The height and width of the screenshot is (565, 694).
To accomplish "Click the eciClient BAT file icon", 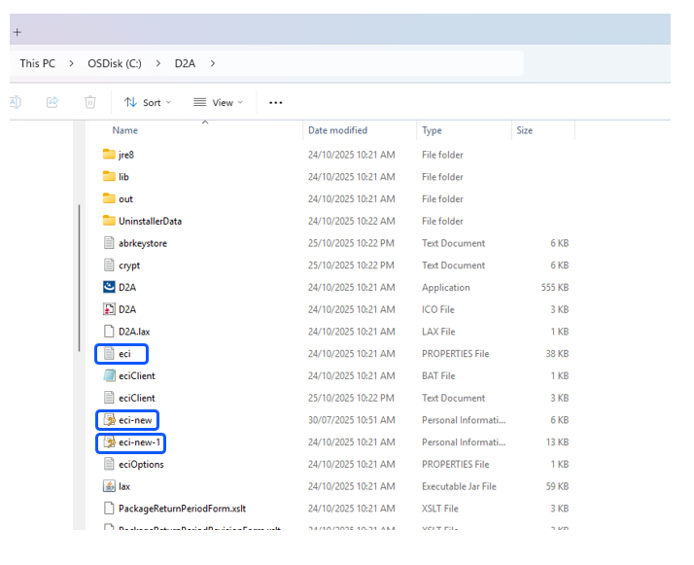I will click(109, 375).
